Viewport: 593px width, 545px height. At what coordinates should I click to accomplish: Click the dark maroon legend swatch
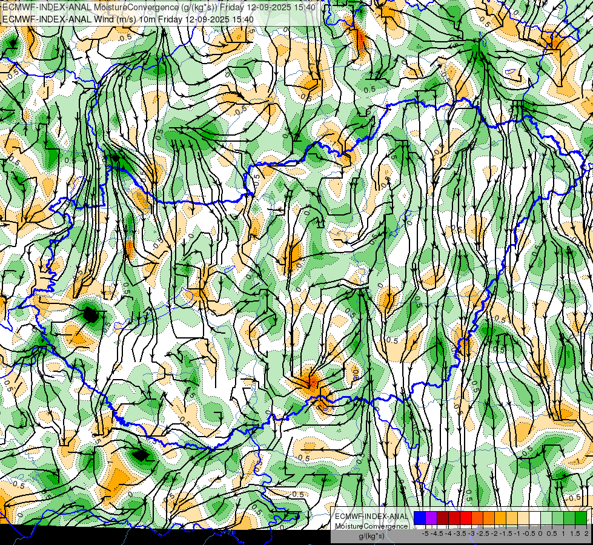point(443,518)
